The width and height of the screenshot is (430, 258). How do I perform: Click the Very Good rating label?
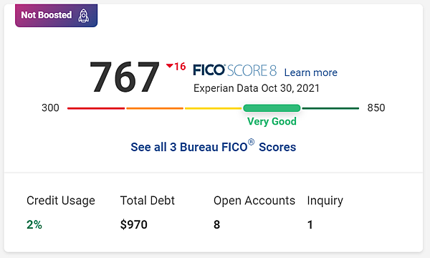pyautogui.click(x=272, y=121)
